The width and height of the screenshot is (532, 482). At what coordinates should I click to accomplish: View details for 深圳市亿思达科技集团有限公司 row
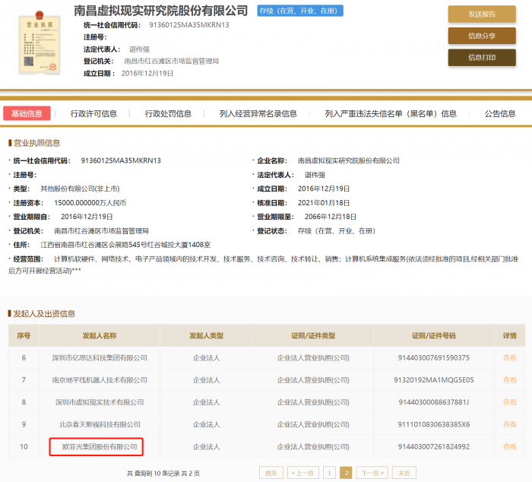point(510,358)
